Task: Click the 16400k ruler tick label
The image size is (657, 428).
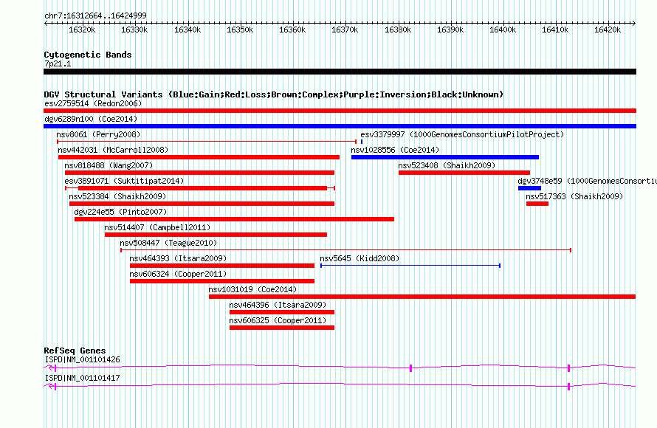Action: click(x=503, y=30)
